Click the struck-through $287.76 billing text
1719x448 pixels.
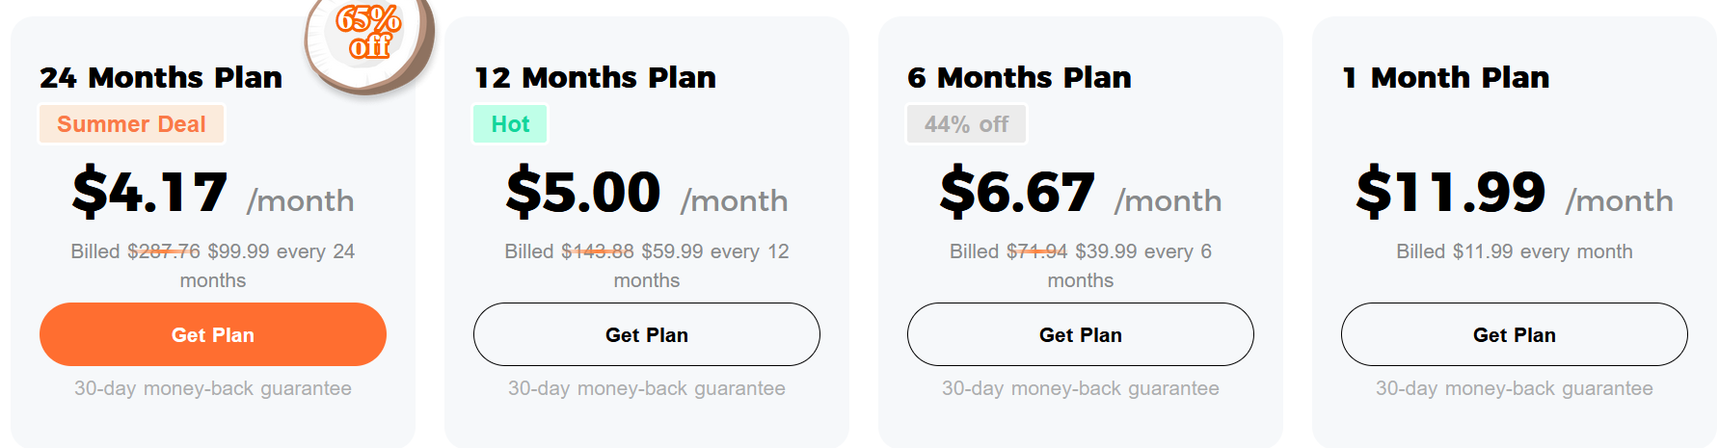point(164,251)
